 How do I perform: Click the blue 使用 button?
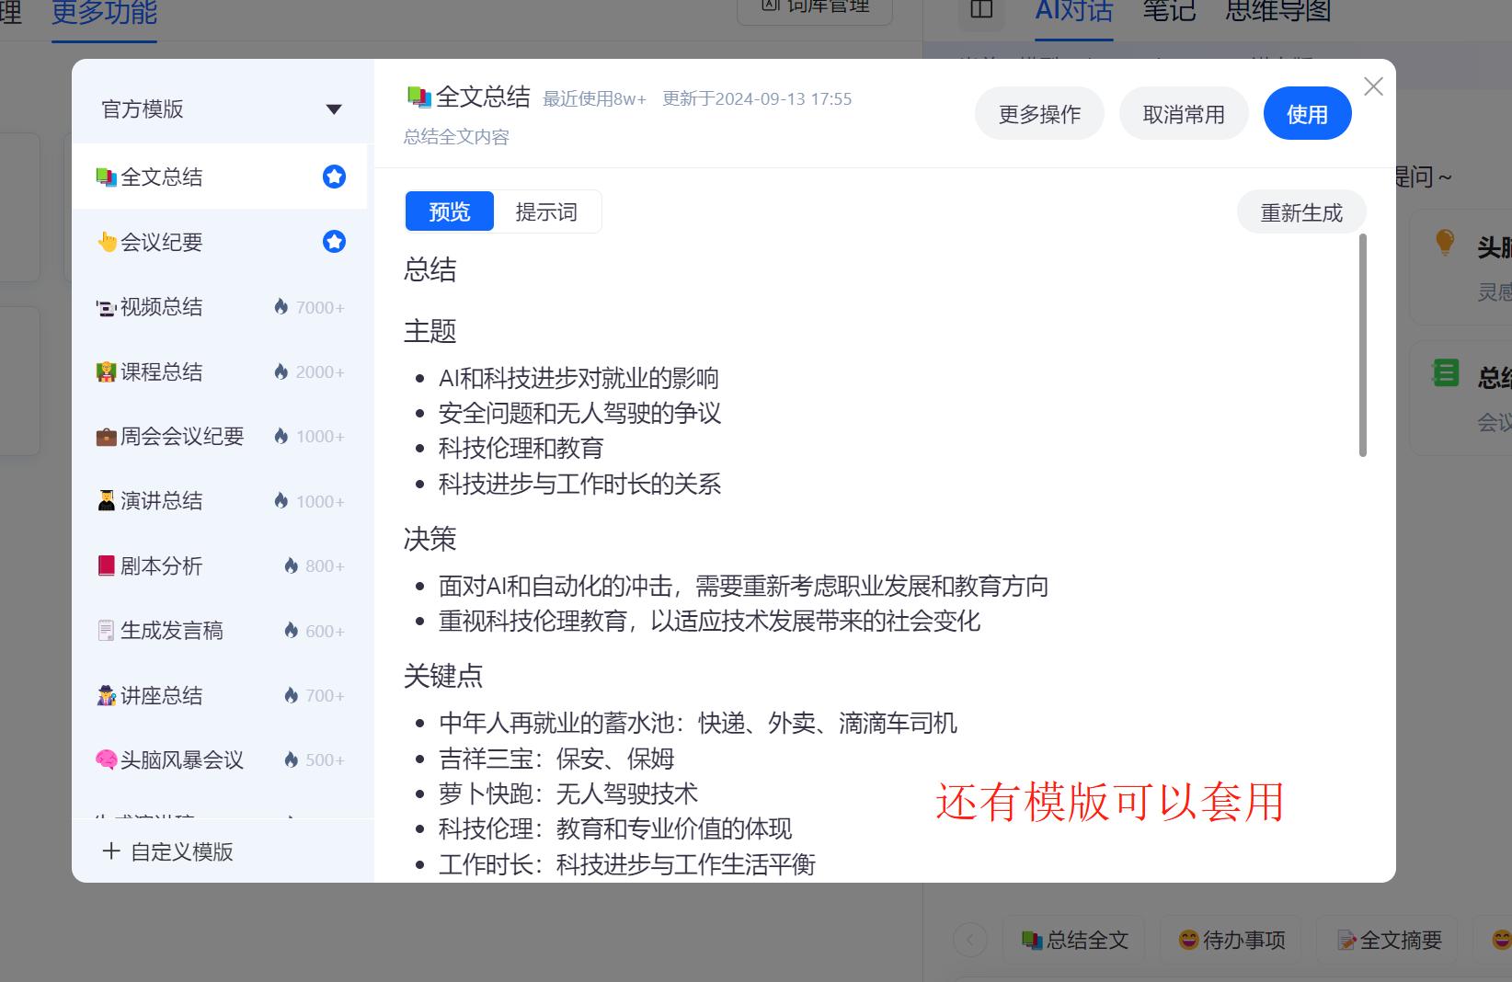click(x=1306, y=112)
